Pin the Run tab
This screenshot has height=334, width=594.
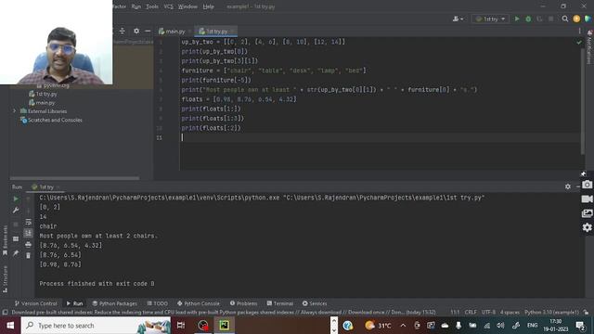click(x=16, y=252)
